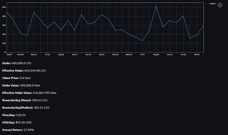Click the 'Aug 15' x-axis label

61,54
